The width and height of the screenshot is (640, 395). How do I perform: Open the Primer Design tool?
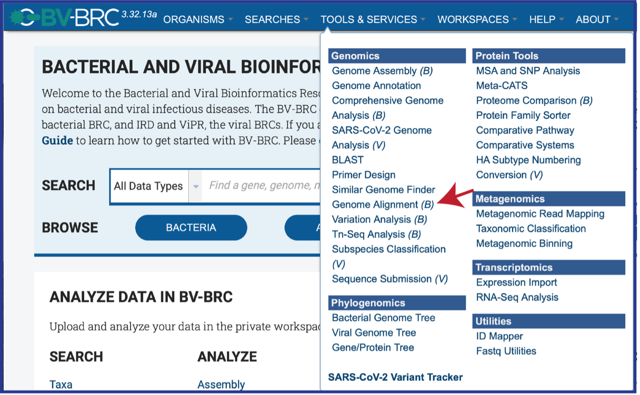(x=363, y=175)
